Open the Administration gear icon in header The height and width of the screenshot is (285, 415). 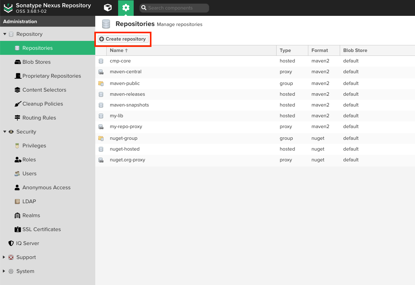point(126,8)
